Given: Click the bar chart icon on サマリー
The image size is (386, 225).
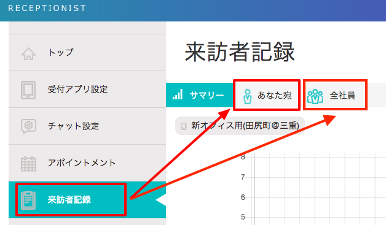Looking at the screenshot, I should click(x=178, y=94).
